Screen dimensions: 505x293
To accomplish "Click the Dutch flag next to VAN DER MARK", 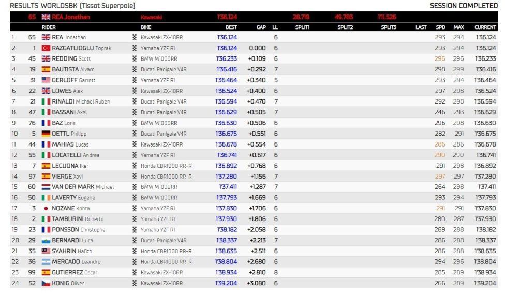I will tap(46, 187).
